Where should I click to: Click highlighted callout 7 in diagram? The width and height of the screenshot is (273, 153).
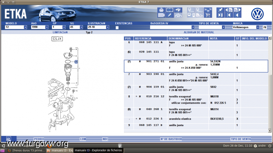(x=76, y=62)
